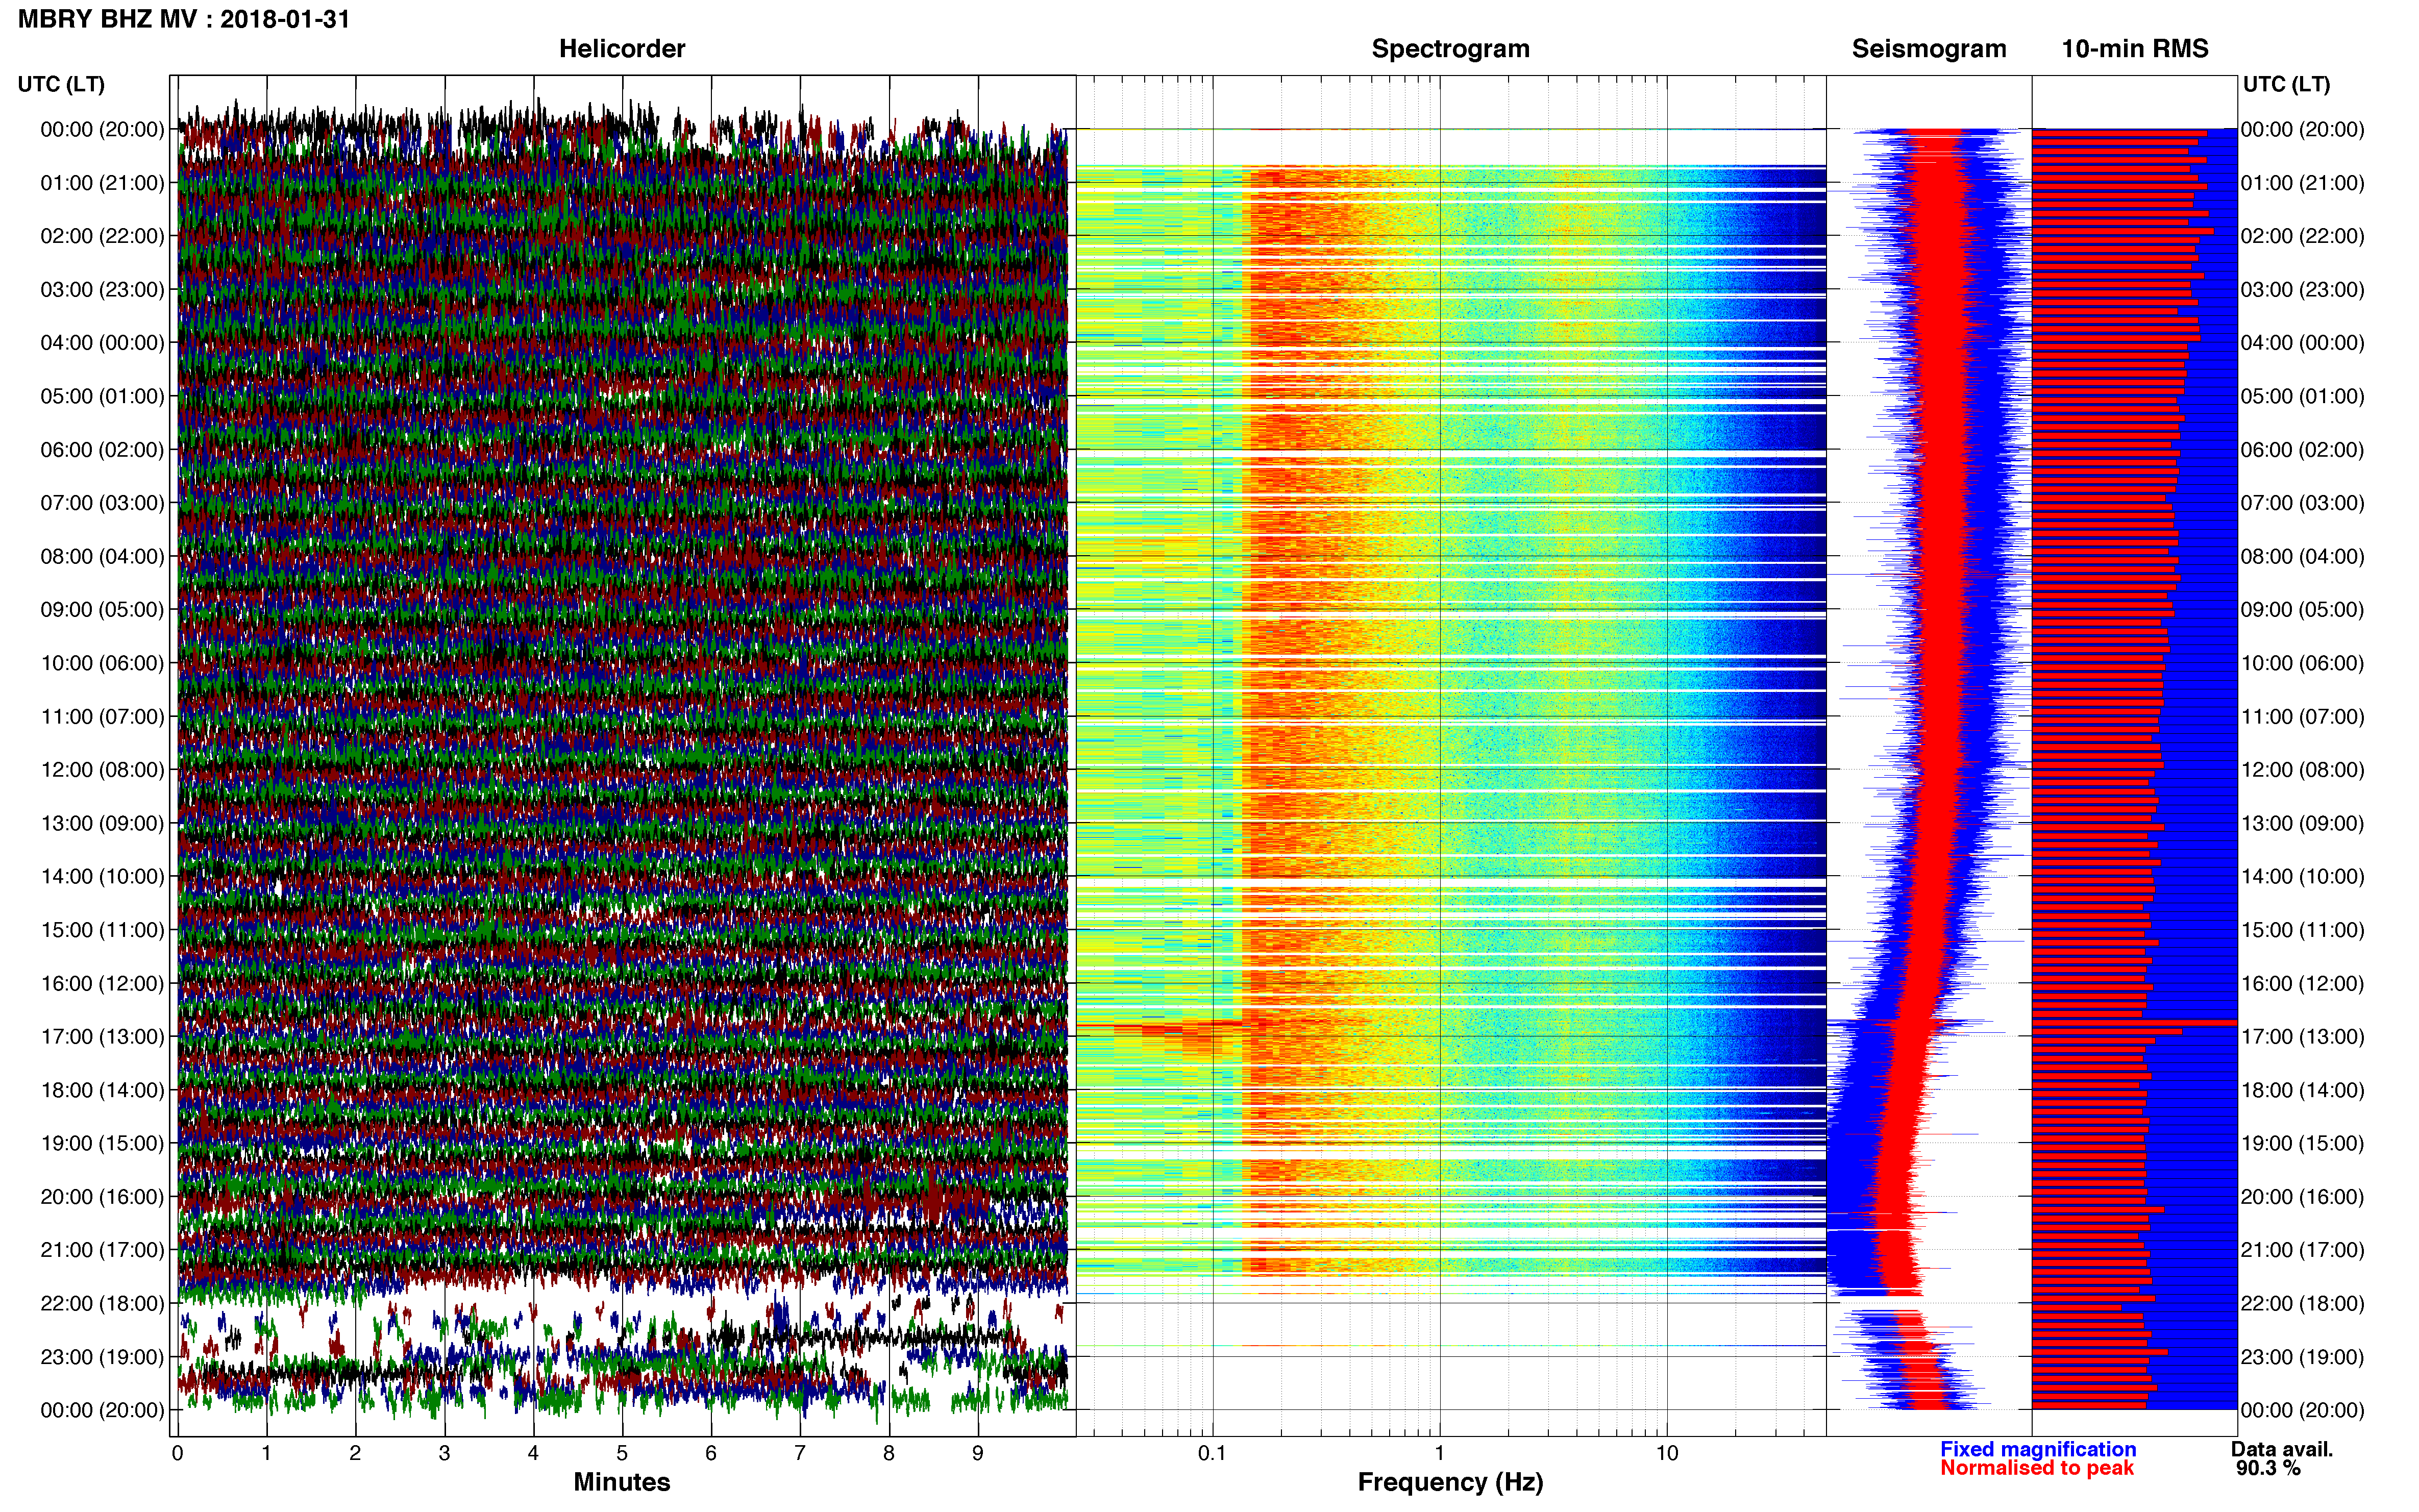This screenshot has height=1512, width=2419.
Task: Click the left '12:00 (08:00)' time label
Action: click(x=102, y=770)
